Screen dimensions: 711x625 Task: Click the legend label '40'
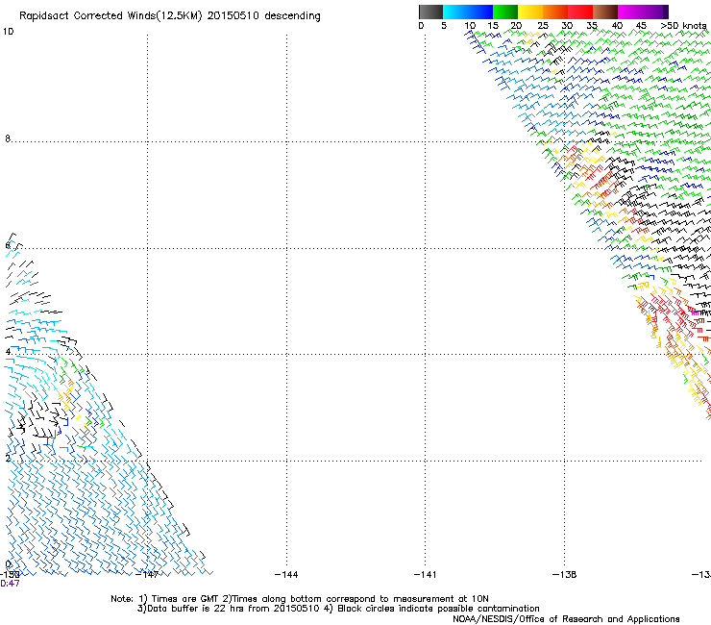(617, 25)
